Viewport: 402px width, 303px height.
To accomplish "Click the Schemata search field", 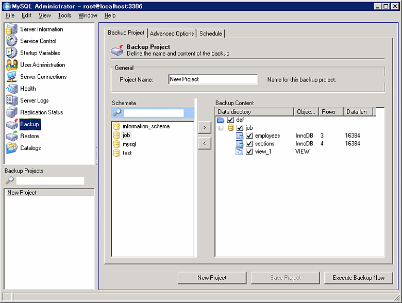I will coord(154,113).
